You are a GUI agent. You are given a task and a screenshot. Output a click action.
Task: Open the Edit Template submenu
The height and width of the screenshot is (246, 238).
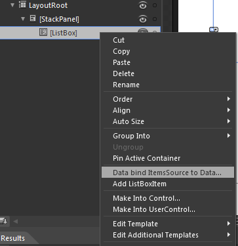point(168,224)
